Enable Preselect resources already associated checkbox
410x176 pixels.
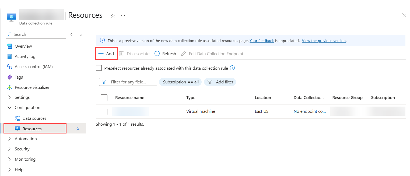99,68
